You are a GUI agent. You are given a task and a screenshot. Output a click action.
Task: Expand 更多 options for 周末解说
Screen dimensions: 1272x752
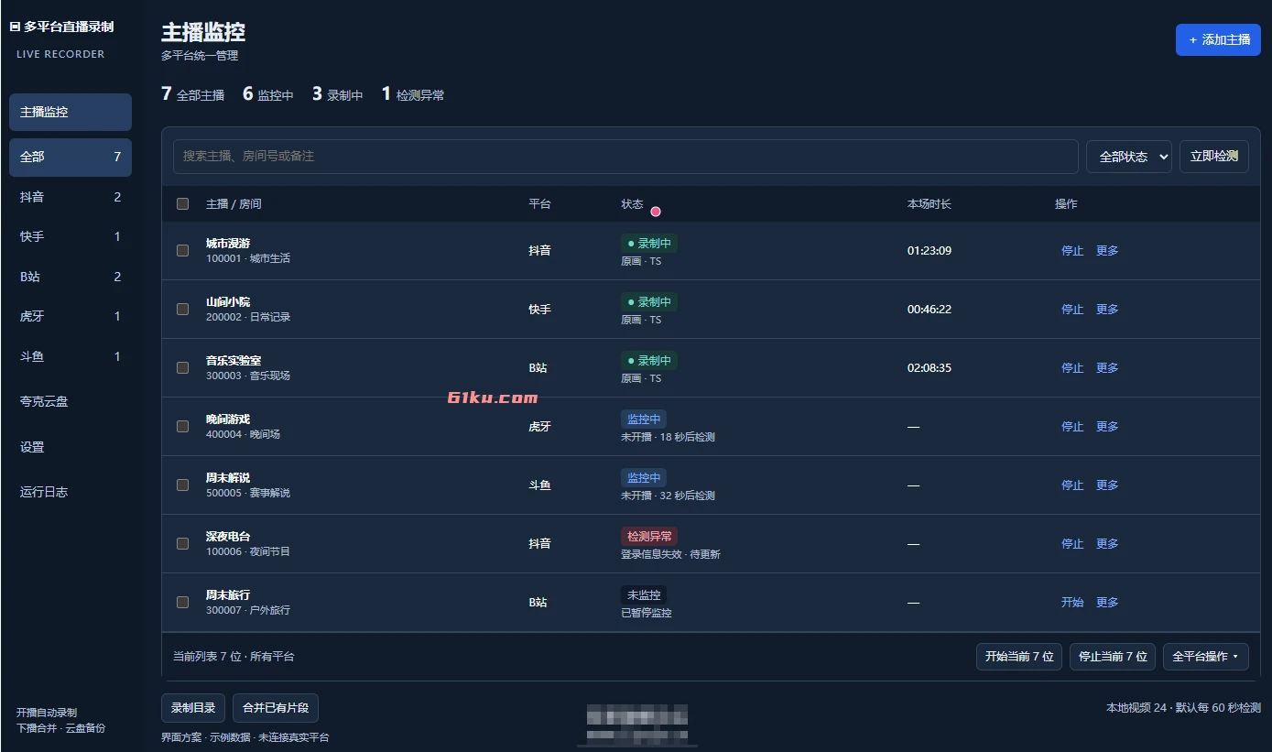pos(1107,485)
